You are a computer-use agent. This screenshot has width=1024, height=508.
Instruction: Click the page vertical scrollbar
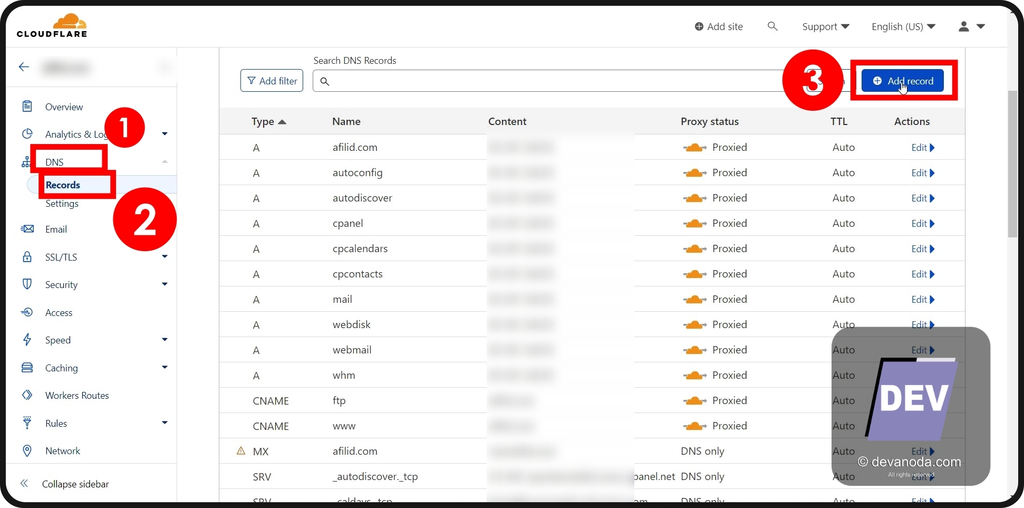coord(1012,164)
